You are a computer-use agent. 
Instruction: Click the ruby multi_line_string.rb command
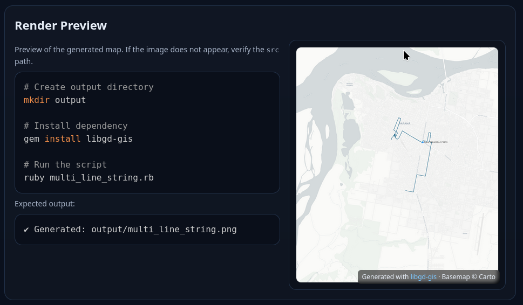[89, 178]
